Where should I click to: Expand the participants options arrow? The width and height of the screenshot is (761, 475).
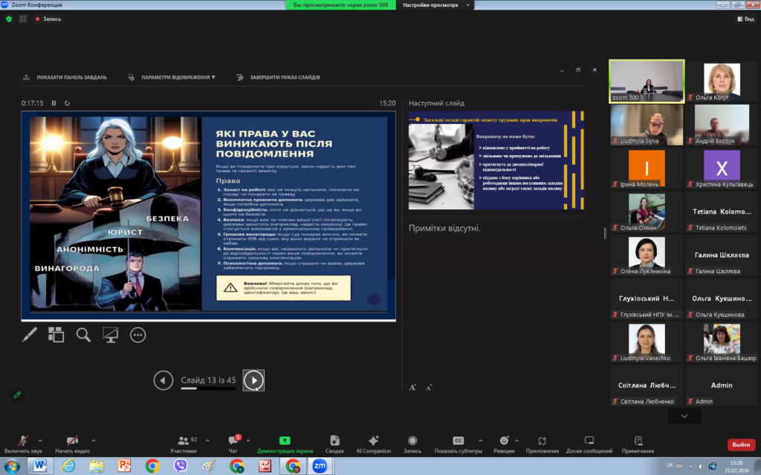207,440
